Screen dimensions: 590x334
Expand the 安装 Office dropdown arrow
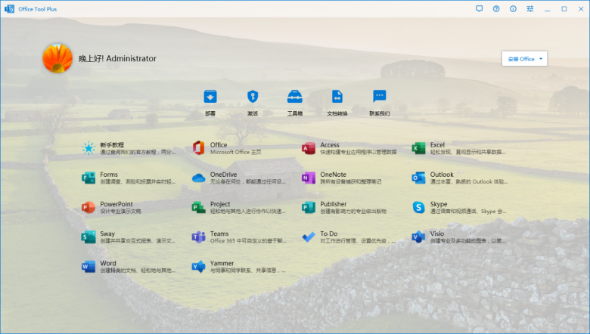click(541, 59)
